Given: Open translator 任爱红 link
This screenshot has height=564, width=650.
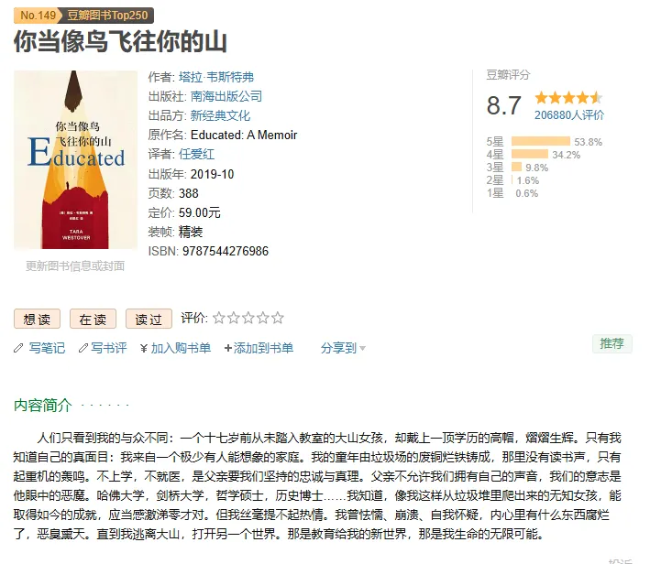Looking at the screenshot, I should click(196, 155).
